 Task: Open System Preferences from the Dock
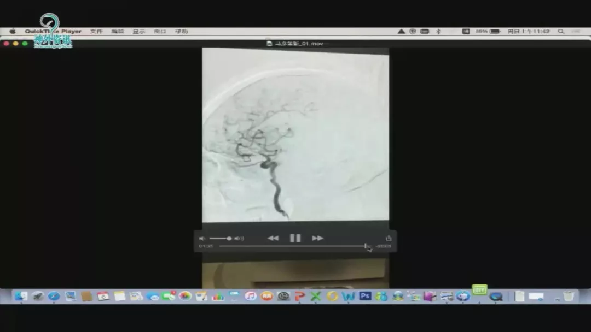(283, 297)
